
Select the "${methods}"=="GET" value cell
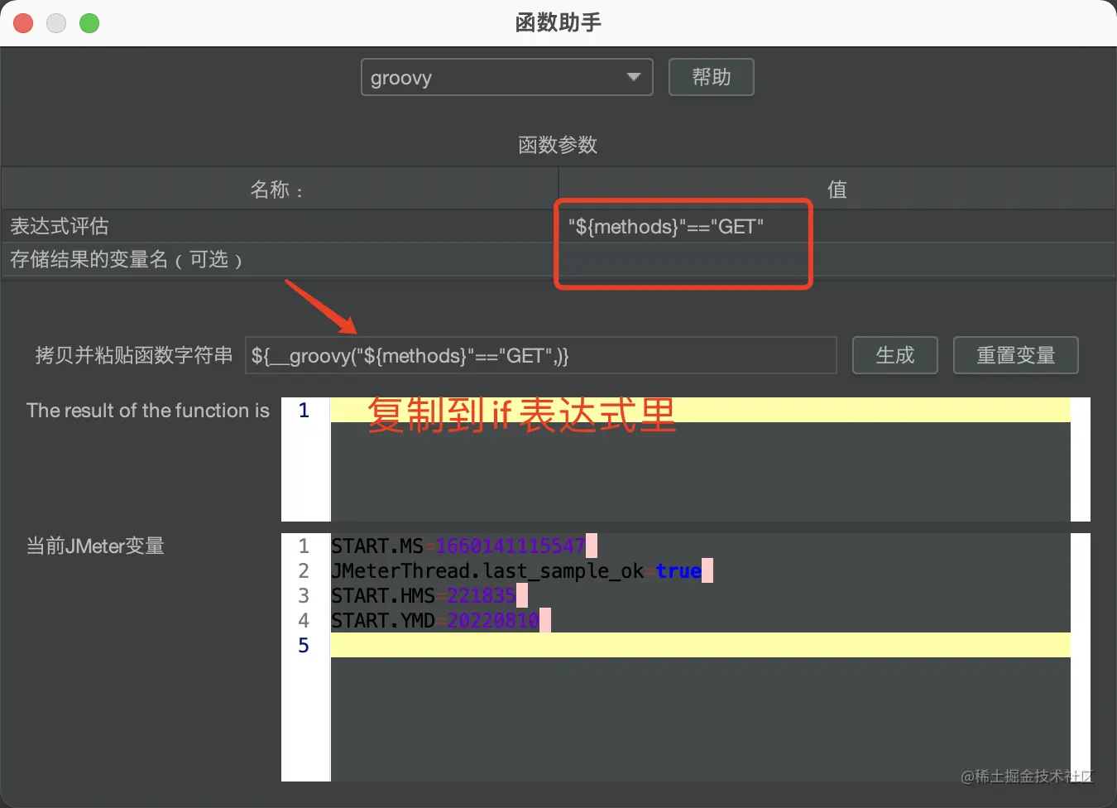(837, 226)
